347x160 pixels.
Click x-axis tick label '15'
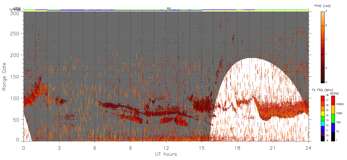[201, 148]
